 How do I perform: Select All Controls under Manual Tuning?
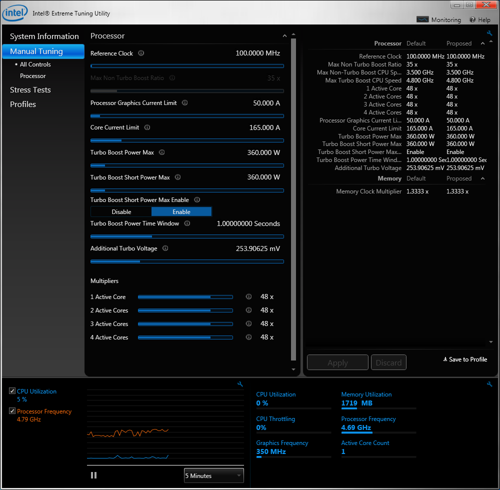(x=35, y=64)
